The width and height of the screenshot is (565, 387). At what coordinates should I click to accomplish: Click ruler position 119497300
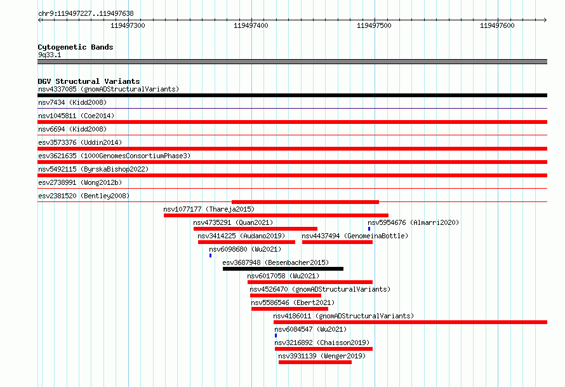128,25
